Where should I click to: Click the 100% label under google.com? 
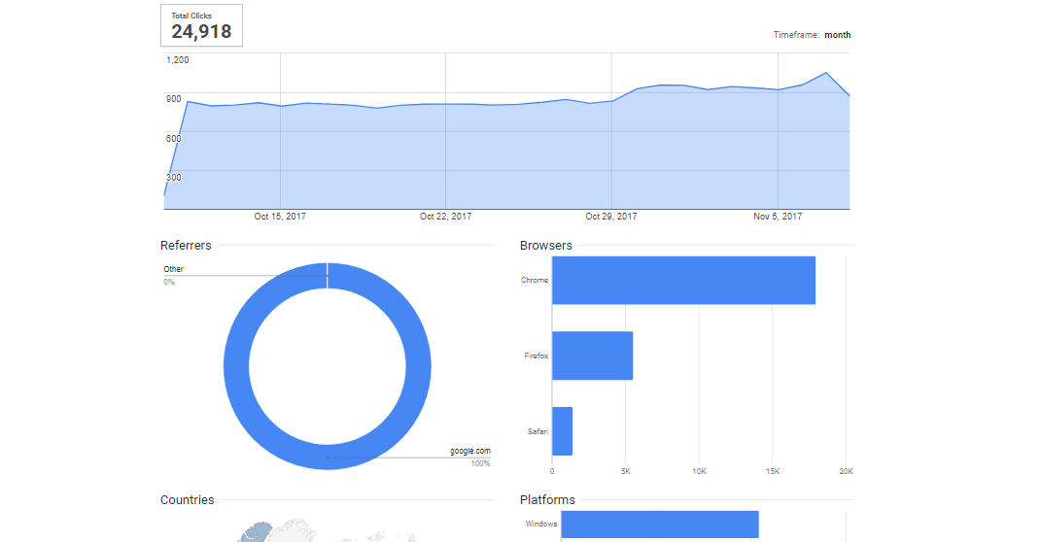481,463
